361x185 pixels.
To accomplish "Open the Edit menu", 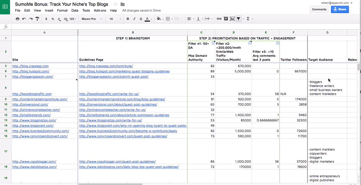I will point(27,11).
